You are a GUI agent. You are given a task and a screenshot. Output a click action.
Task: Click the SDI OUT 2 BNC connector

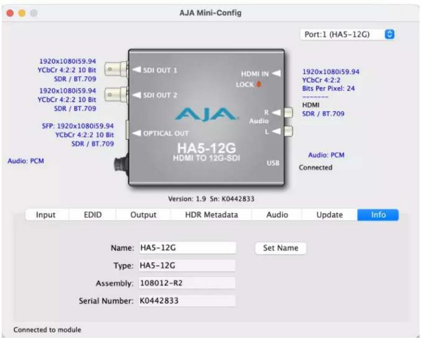[x=116, y=95]
